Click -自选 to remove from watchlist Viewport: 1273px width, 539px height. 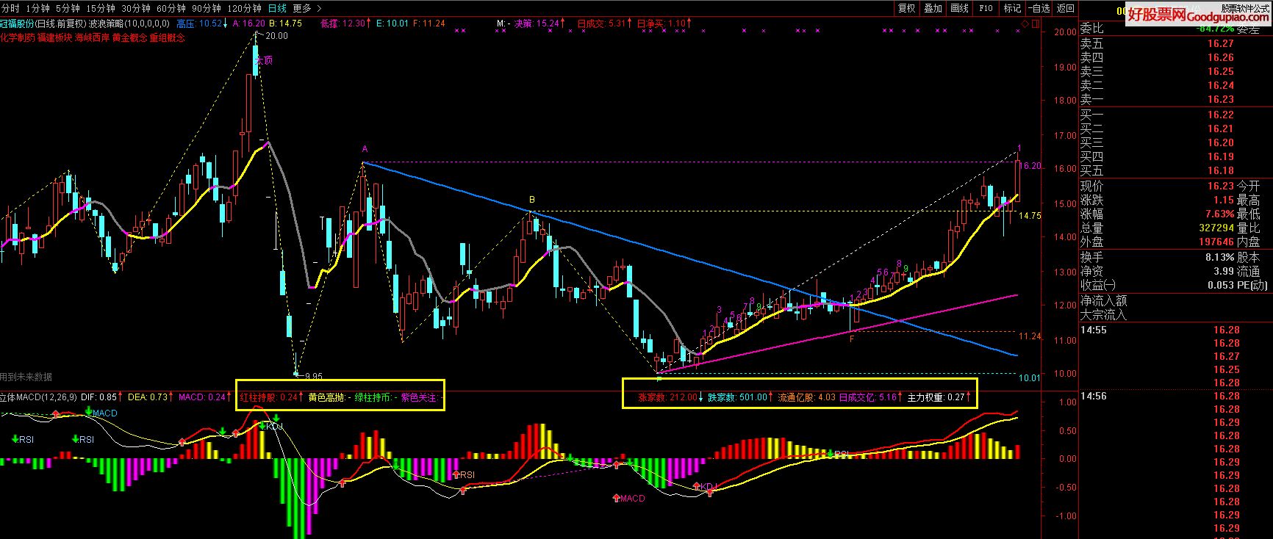[1039, 8]
